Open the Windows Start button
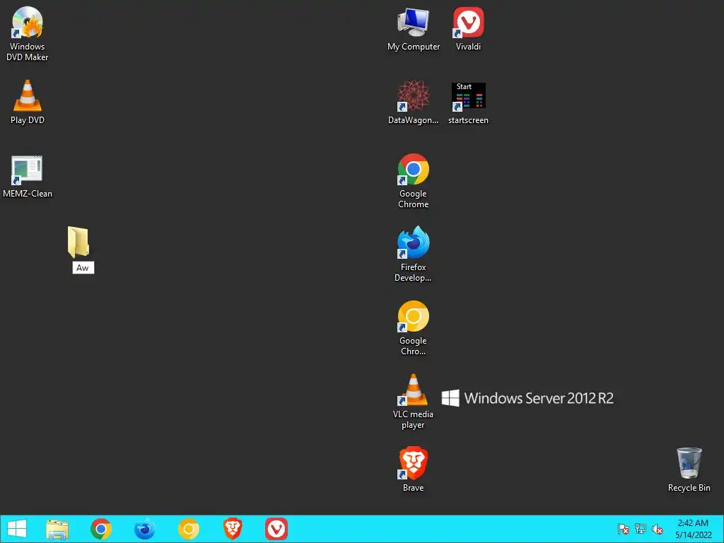The width and height of the screenshot is (724, 543). pos(17,529)
